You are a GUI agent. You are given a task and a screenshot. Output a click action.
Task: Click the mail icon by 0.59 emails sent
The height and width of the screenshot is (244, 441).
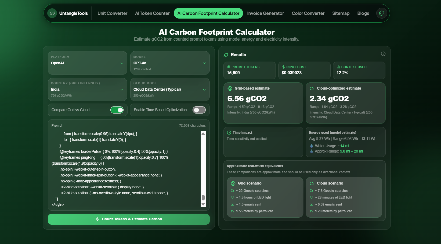[312, 204]
